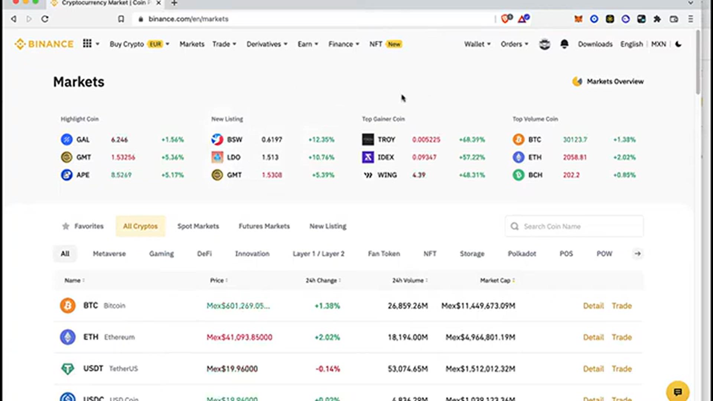This screenshot has width=713, height=401.
Task: Switch to Spot Markets tab
Action: click(x=198, y=226)
